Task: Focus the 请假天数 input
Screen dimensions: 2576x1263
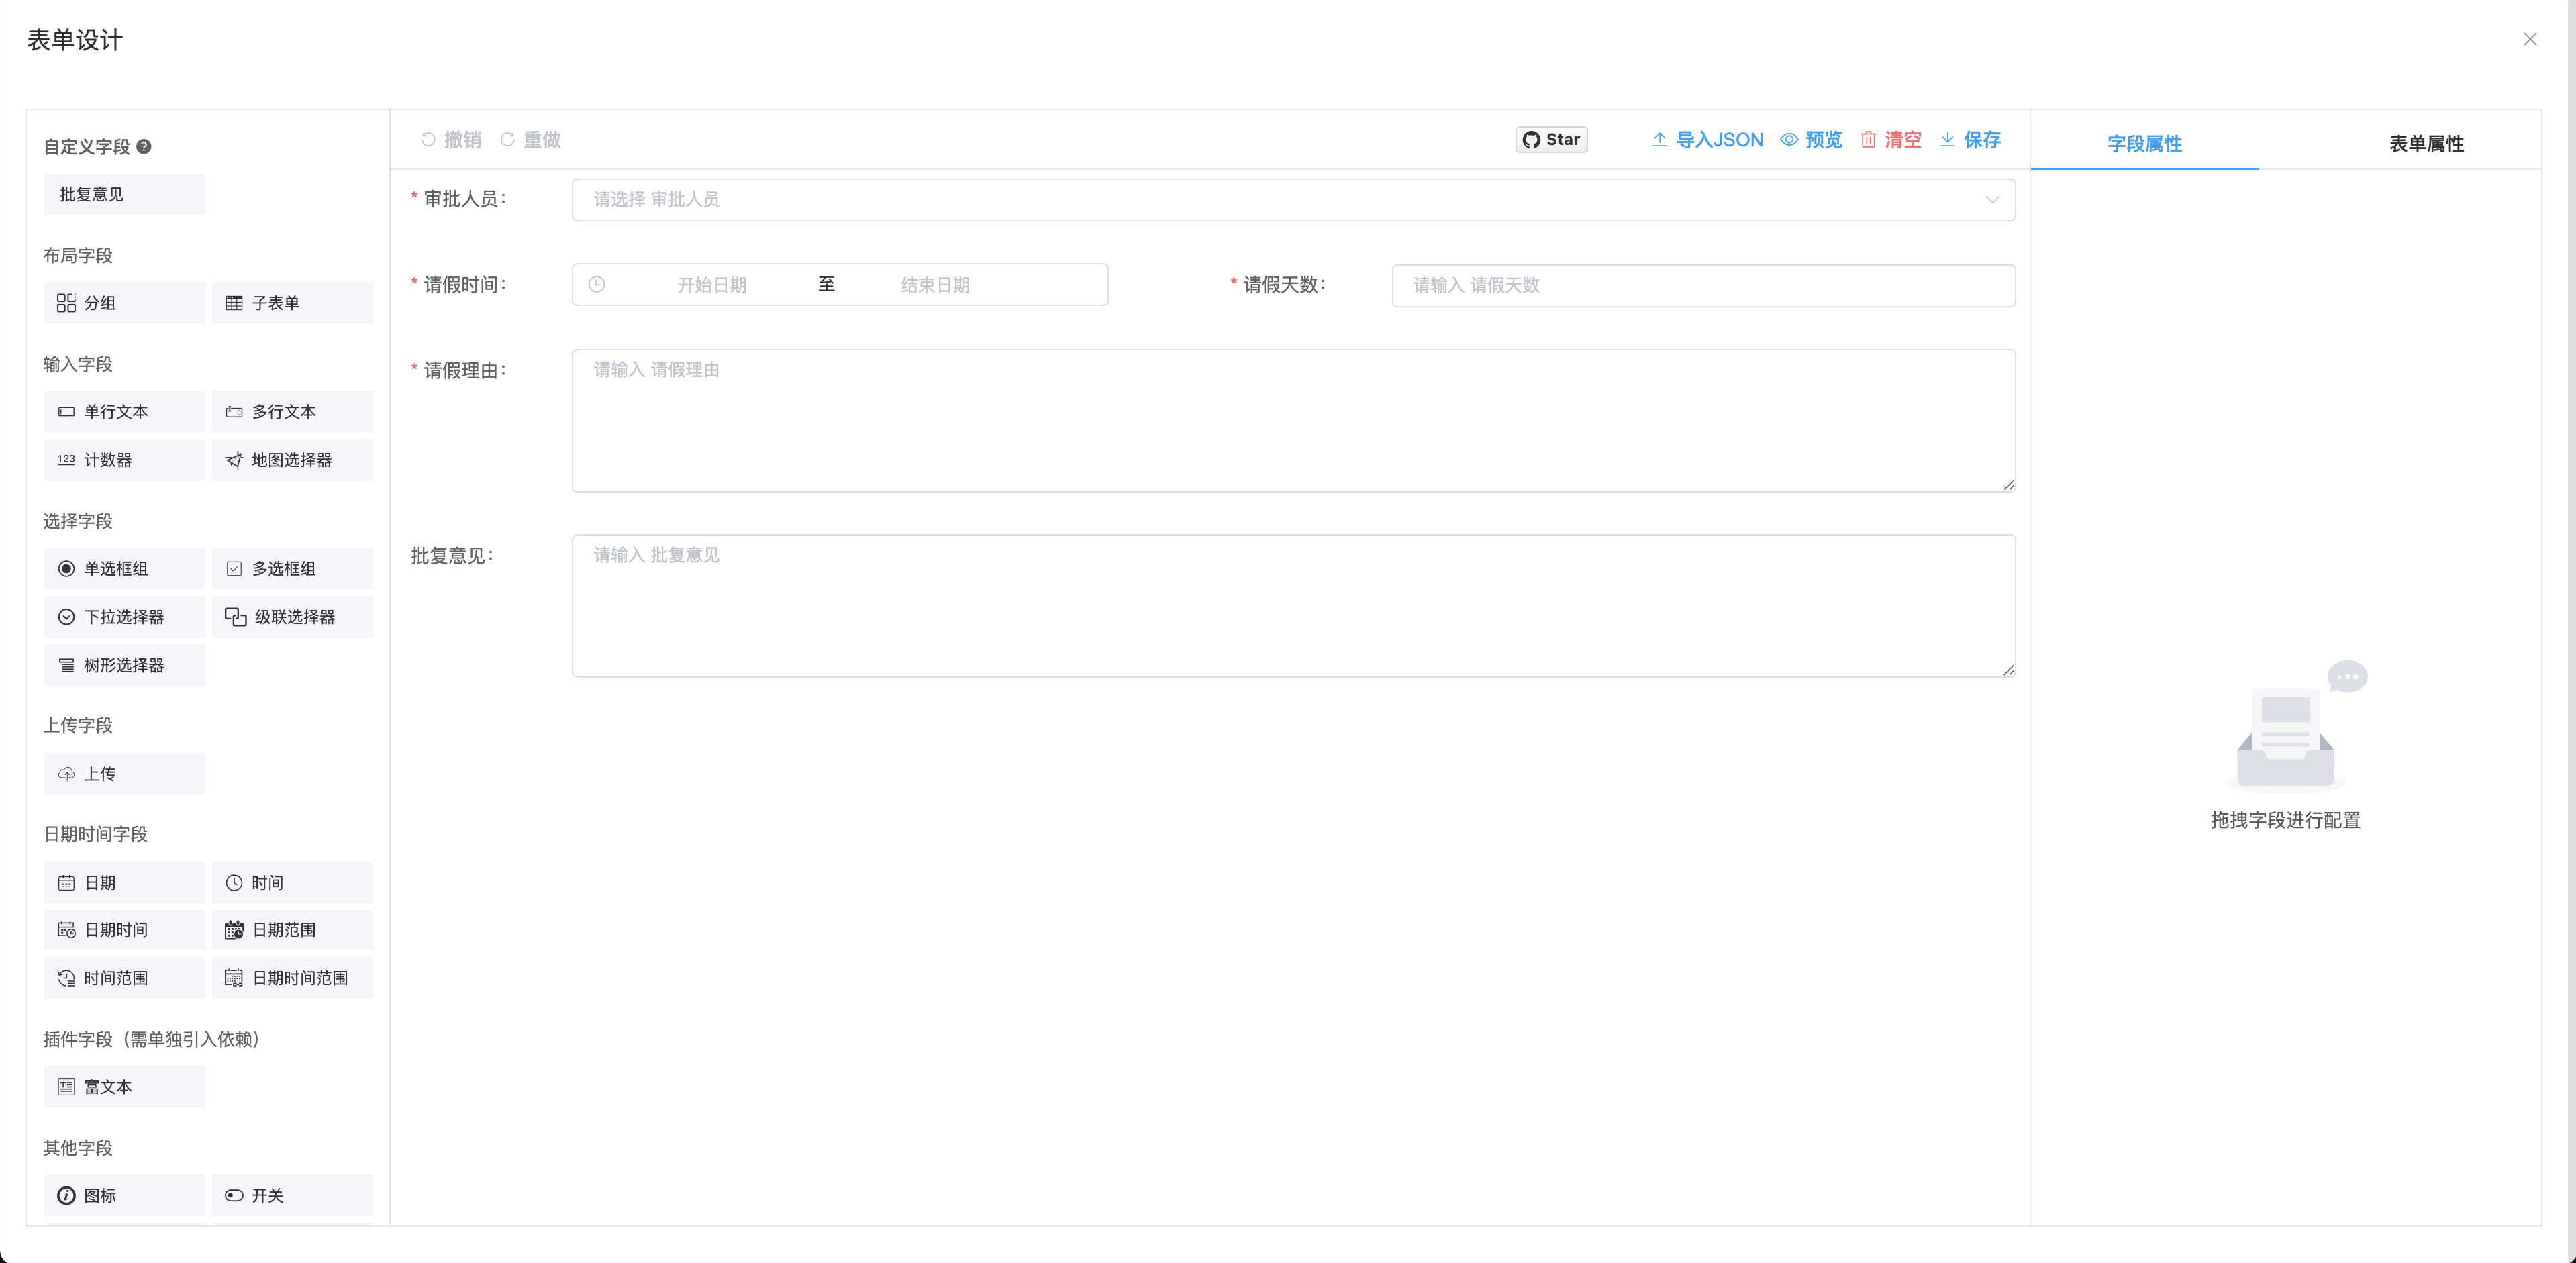Action: (x=1703, y=285)
